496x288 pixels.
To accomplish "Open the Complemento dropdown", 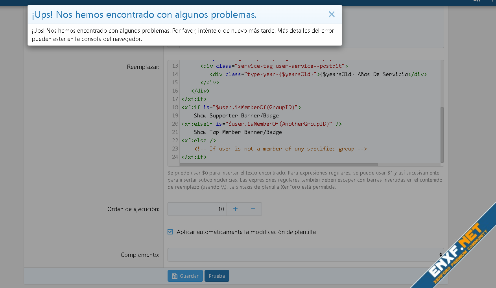I will click(x=305, y=255).
